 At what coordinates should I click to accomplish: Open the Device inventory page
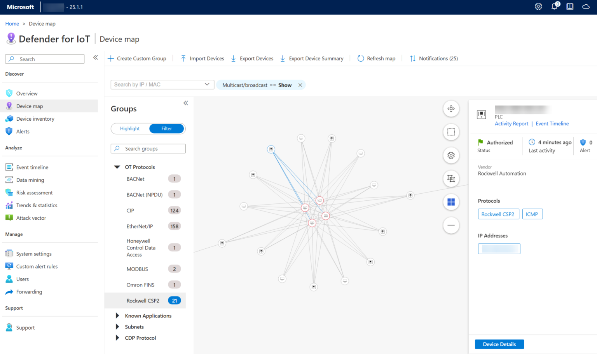tap(35, 118)
